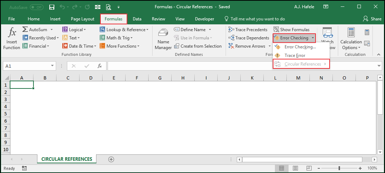Viewport: 385px width, 173px height.
Task: Add a new sheet with plus icon
Action: 111,159
